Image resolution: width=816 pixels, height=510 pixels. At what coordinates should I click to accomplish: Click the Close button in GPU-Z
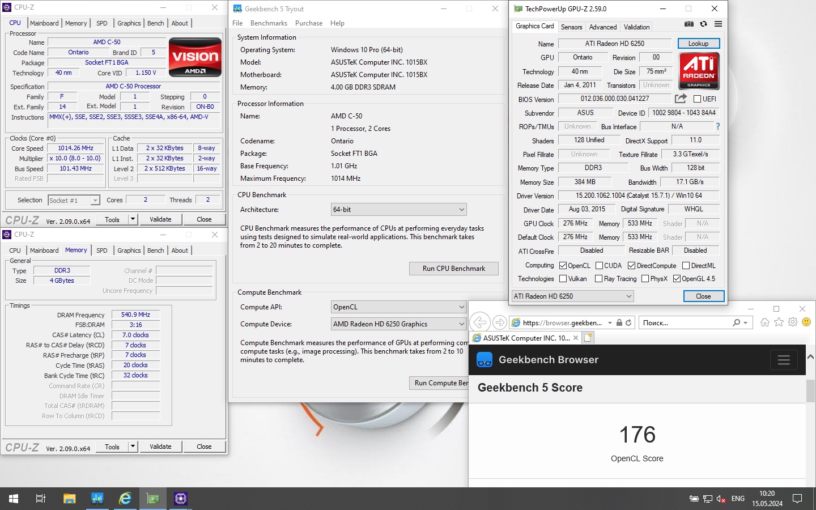point(703,296)
